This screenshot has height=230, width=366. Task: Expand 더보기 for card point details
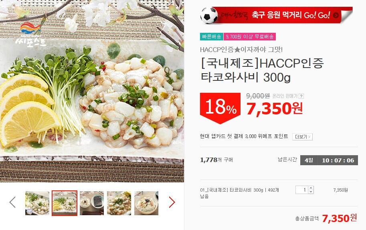coord(302,137)
